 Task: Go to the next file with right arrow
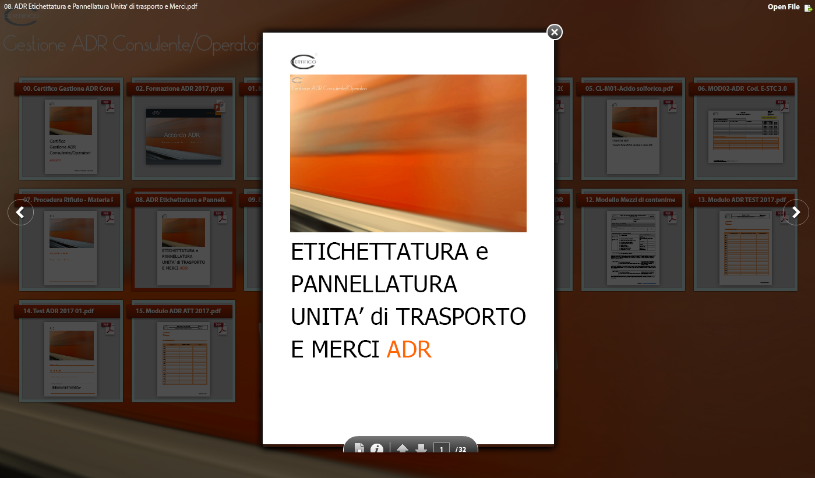796,213
